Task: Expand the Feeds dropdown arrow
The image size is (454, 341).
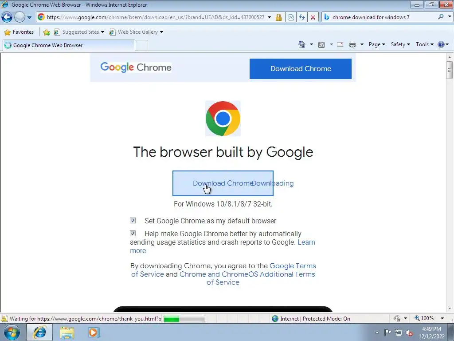Action: point(331,44)
